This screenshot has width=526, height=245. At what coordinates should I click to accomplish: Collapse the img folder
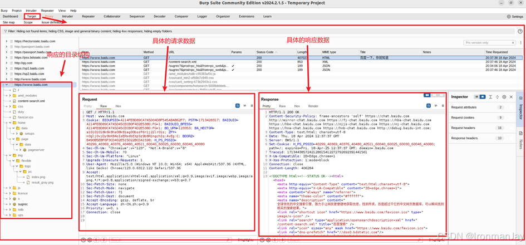(x=10, y=155)
